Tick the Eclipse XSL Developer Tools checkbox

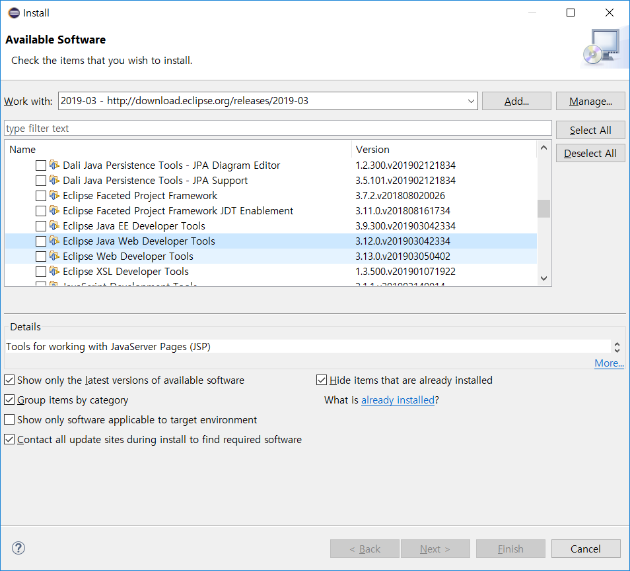(40, 272)
